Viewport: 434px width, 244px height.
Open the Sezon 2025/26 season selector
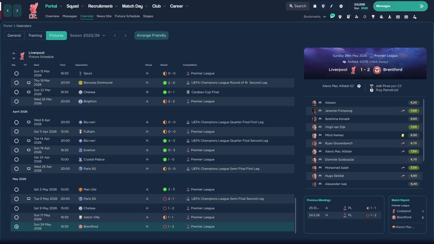[x=87, y=36]
